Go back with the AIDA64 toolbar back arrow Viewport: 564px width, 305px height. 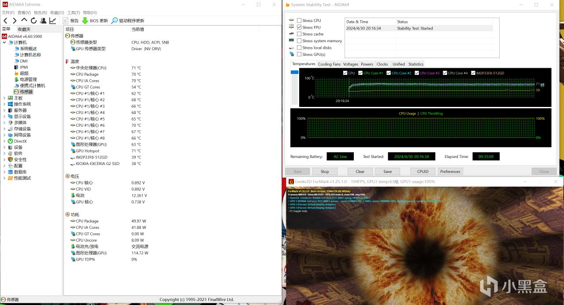point(5,21)
